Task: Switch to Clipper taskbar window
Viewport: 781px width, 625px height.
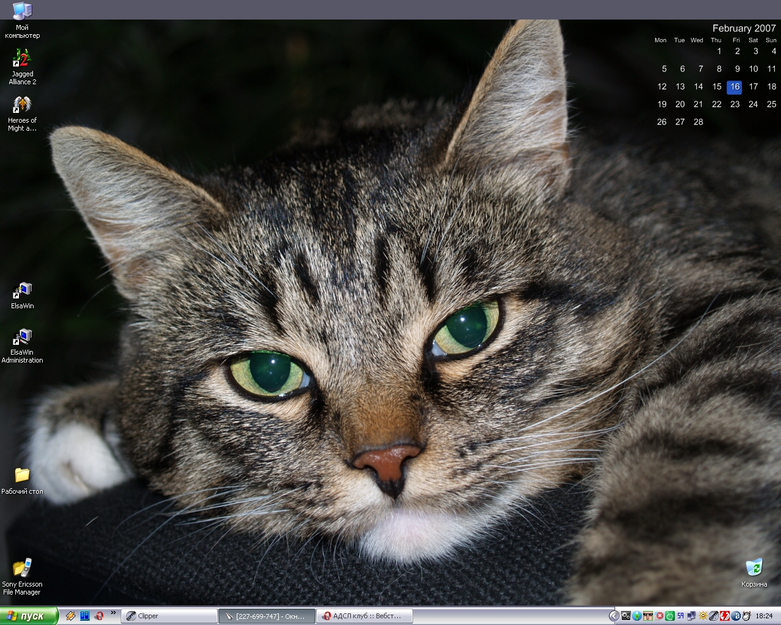Action: point(169,616)
